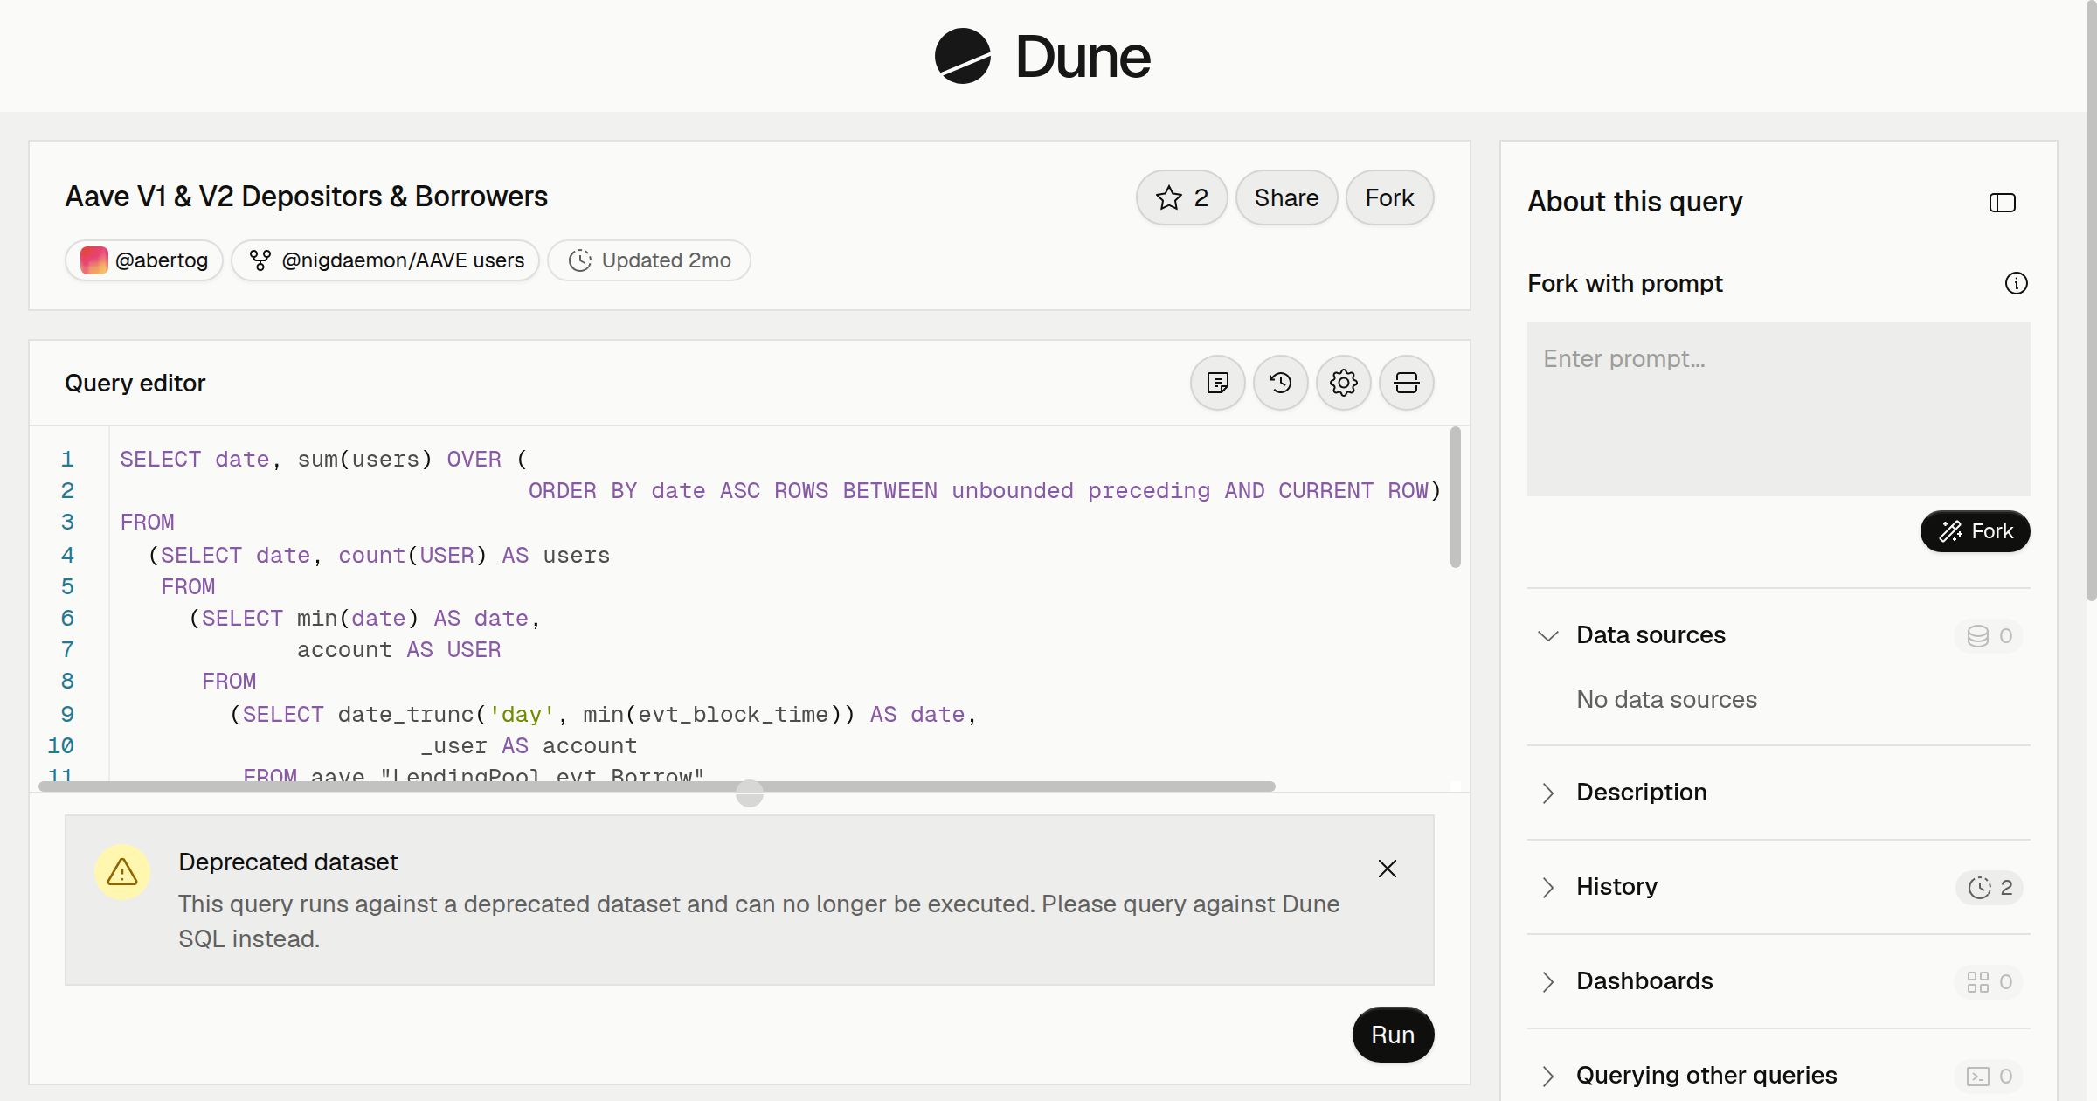2097x1101 pixels.
Task: Click the 'No data sources' text
Action: [1666, 699]
